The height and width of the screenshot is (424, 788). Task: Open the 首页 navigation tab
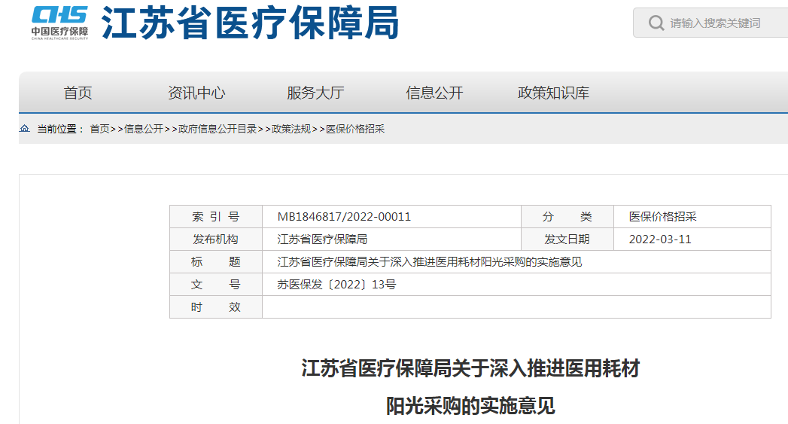78,93
